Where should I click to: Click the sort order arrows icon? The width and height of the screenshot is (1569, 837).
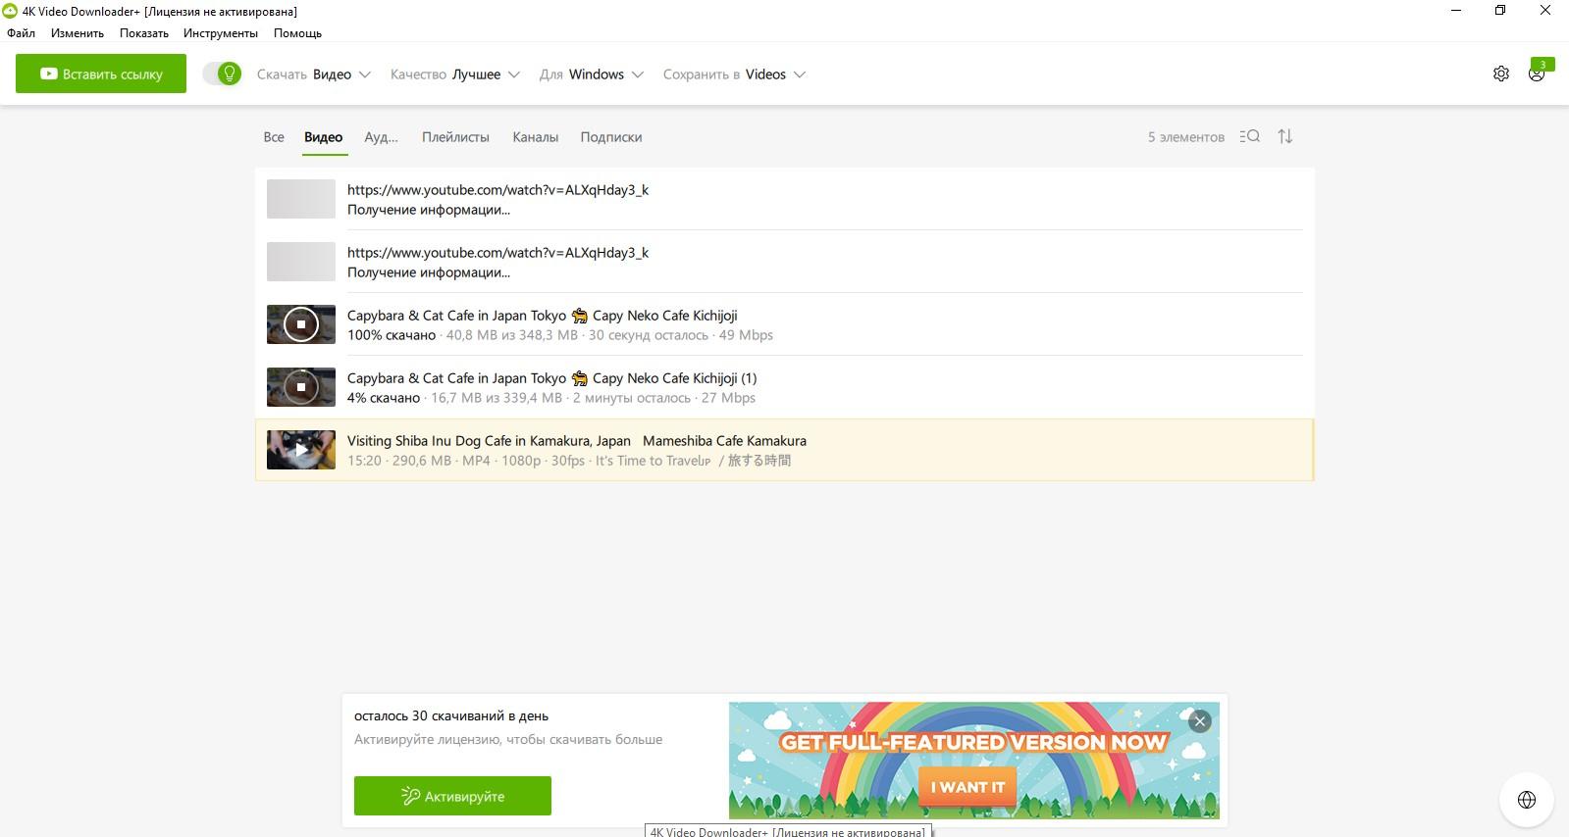[1285, 136]
